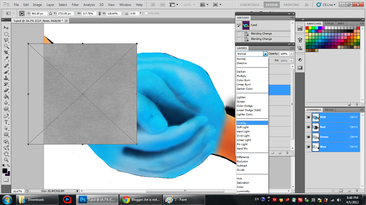This screenshot has width=366, height=205.
Task: Select the Blur tool
Action: click(6, 102)
